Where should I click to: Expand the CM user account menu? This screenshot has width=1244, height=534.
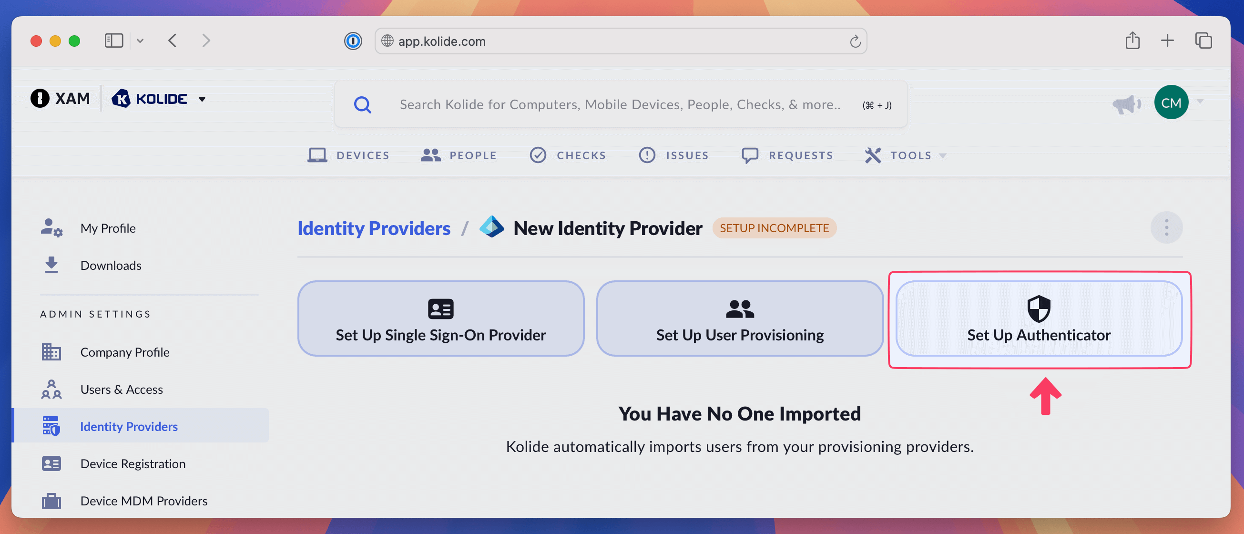pos(1200,102)
